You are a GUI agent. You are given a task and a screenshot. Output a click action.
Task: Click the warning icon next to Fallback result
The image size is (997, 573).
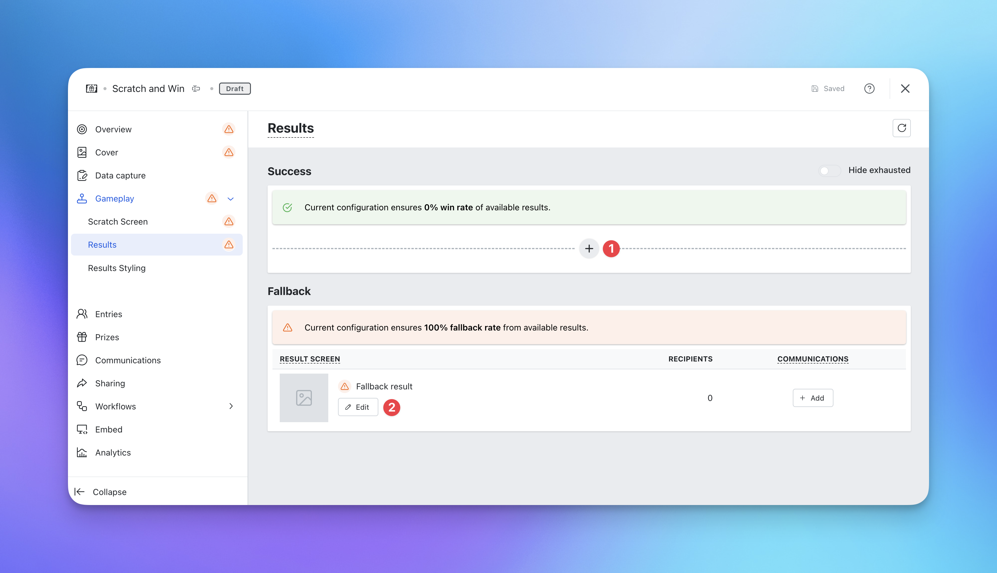click(x=344, y=386)
